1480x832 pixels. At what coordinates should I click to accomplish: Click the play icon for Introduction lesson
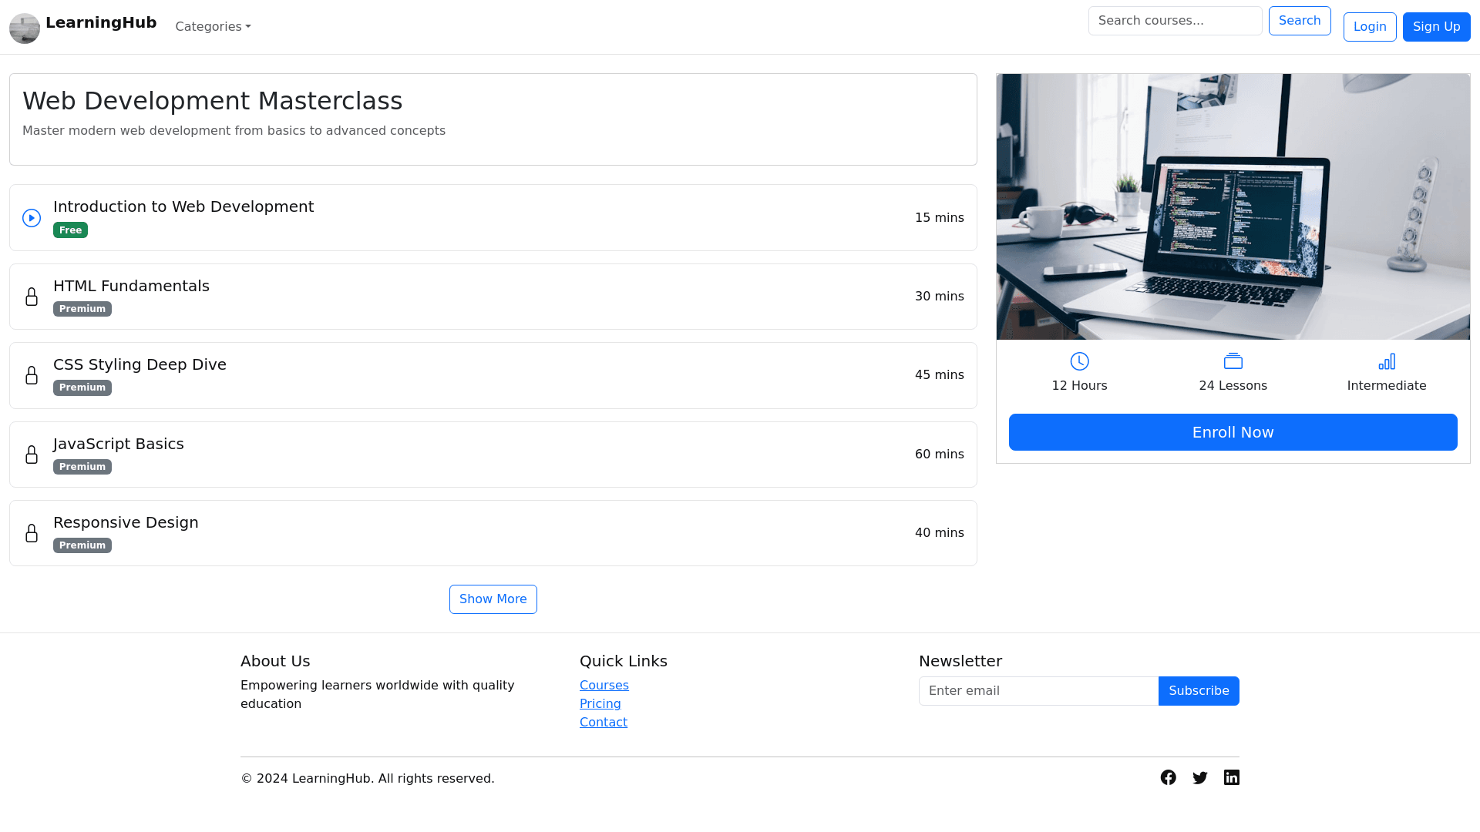click(32, 218)
